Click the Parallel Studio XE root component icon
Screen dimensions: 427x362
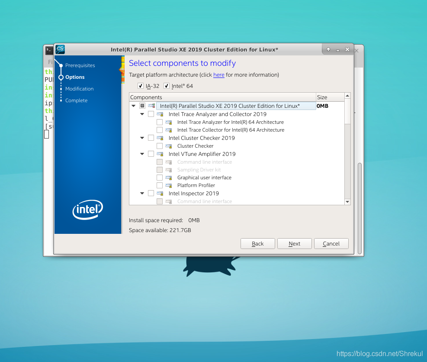[x=151, y=106]
